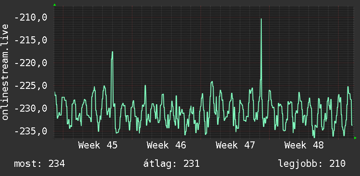Click the -235,0 y-axis label
This screenshot has height=176, width=360.
tap(31, 131)
